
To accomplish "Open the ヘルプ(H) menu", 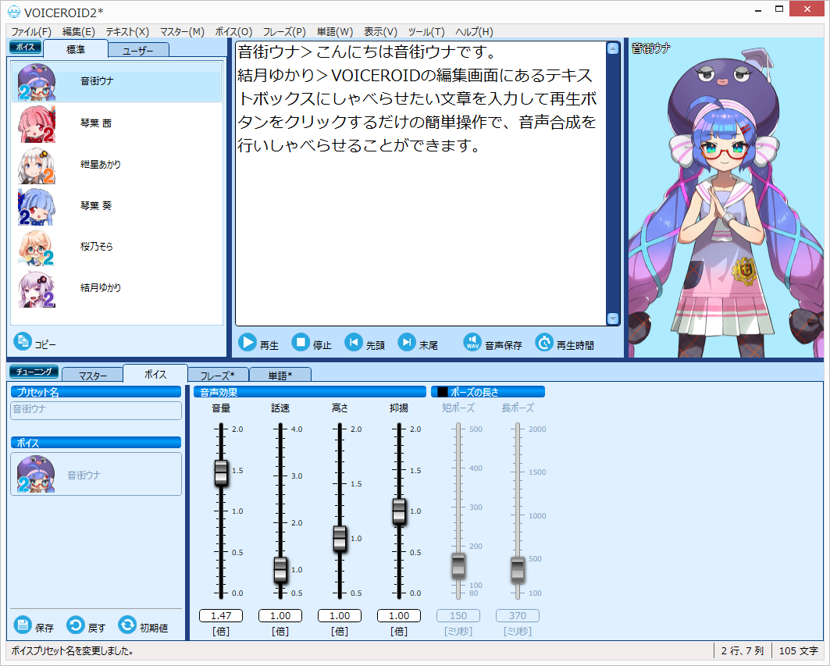I will [x=474, y=32].
